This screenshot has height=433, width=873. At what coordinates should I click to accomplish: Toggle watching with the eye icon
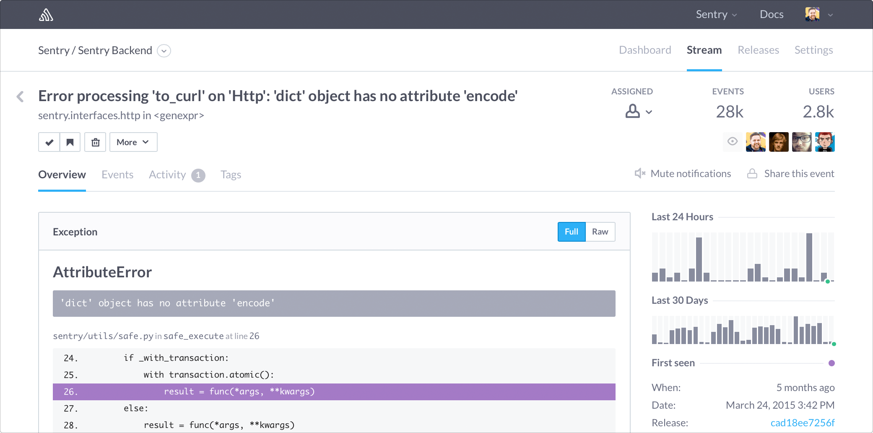733,141
